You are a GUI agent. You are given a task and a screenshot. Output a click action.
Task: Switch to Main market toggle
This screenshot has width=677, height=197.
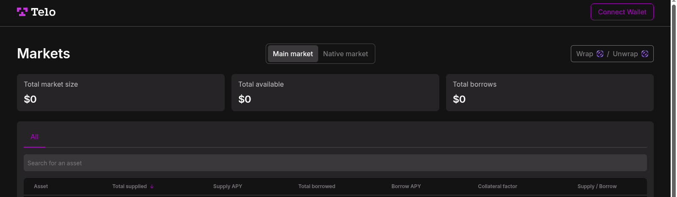click(293, 54)
